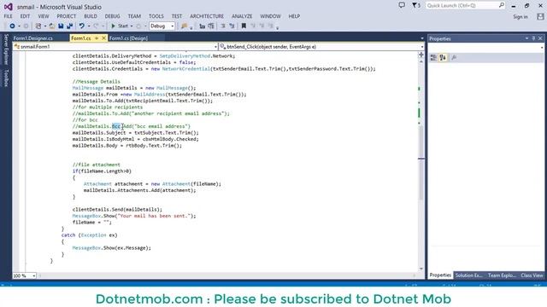Toggle a bookmark on the current line

(x=244, y=26)
